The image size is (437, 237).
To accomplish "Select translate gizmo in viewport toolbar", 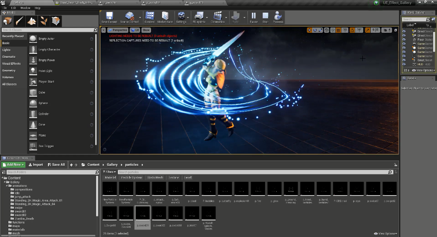I will (x=310, y=30).
